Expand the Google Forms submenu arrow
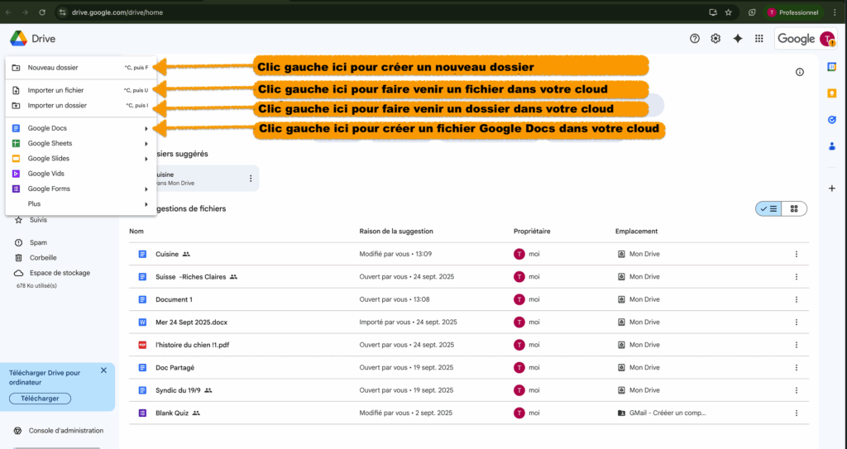The height and width of the screenshot is (449, 847). pyautogui.click(x=146, y=189)
